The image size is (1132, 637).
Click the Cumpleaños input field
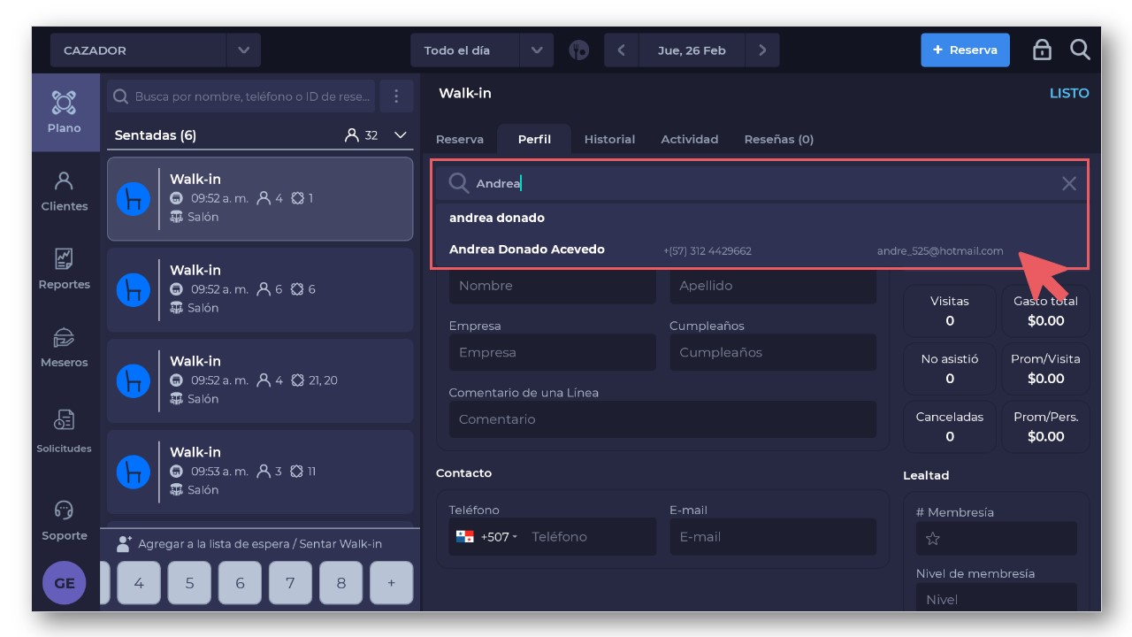click(x=773, y=352)
